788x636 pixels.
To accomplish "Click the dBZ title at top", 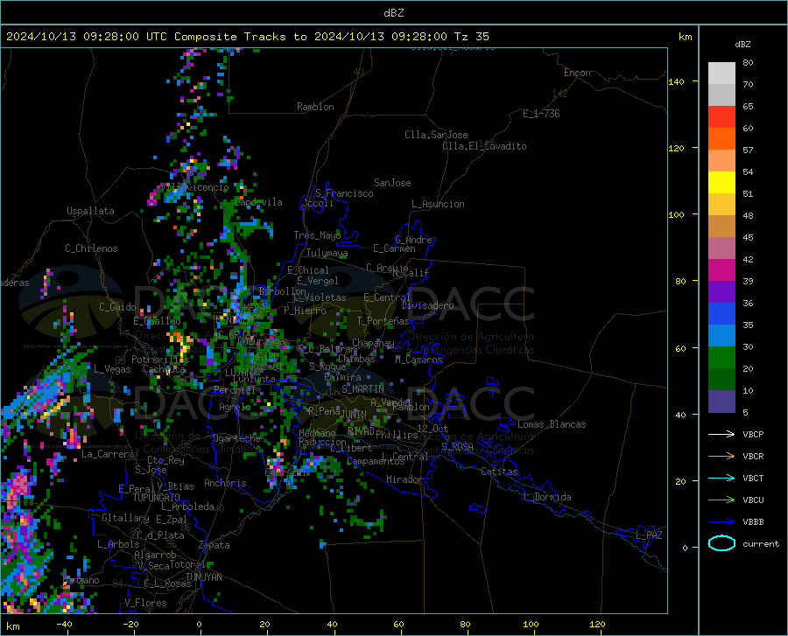I will (393, 13).
